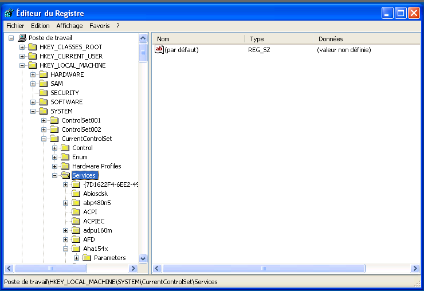The width and height of the screenshot is (424, 291).
Task: Click the SAM folder icon
Action: tap(44, 84)
